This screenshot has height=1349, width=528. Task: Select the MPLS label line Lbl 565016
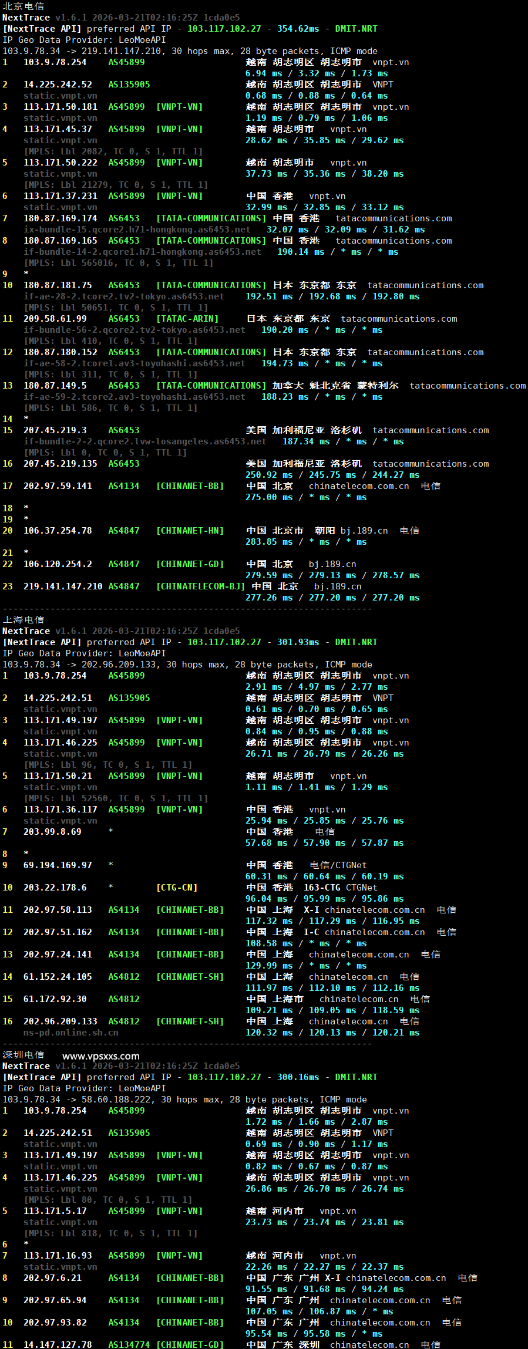119,263
